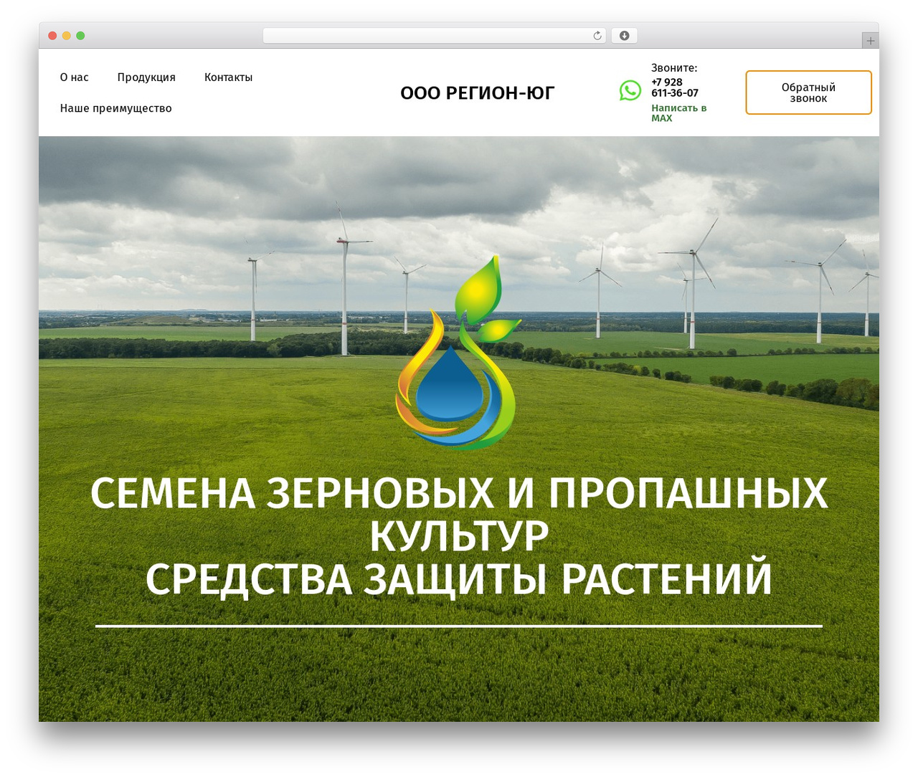The height and width of the screenshot is (777, 918).
Task: Add a new browser tab with plus
Action: (870, 41)
